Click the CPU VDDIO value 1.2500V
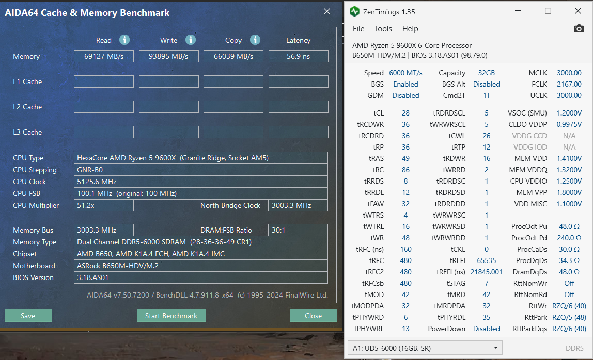This screenshot has width=593, height=360. [x=569, y=181]
